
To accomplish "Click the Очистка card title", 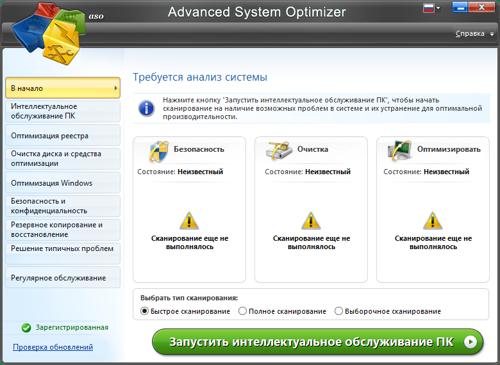I will pyautogui.click(x=313, y=149).
